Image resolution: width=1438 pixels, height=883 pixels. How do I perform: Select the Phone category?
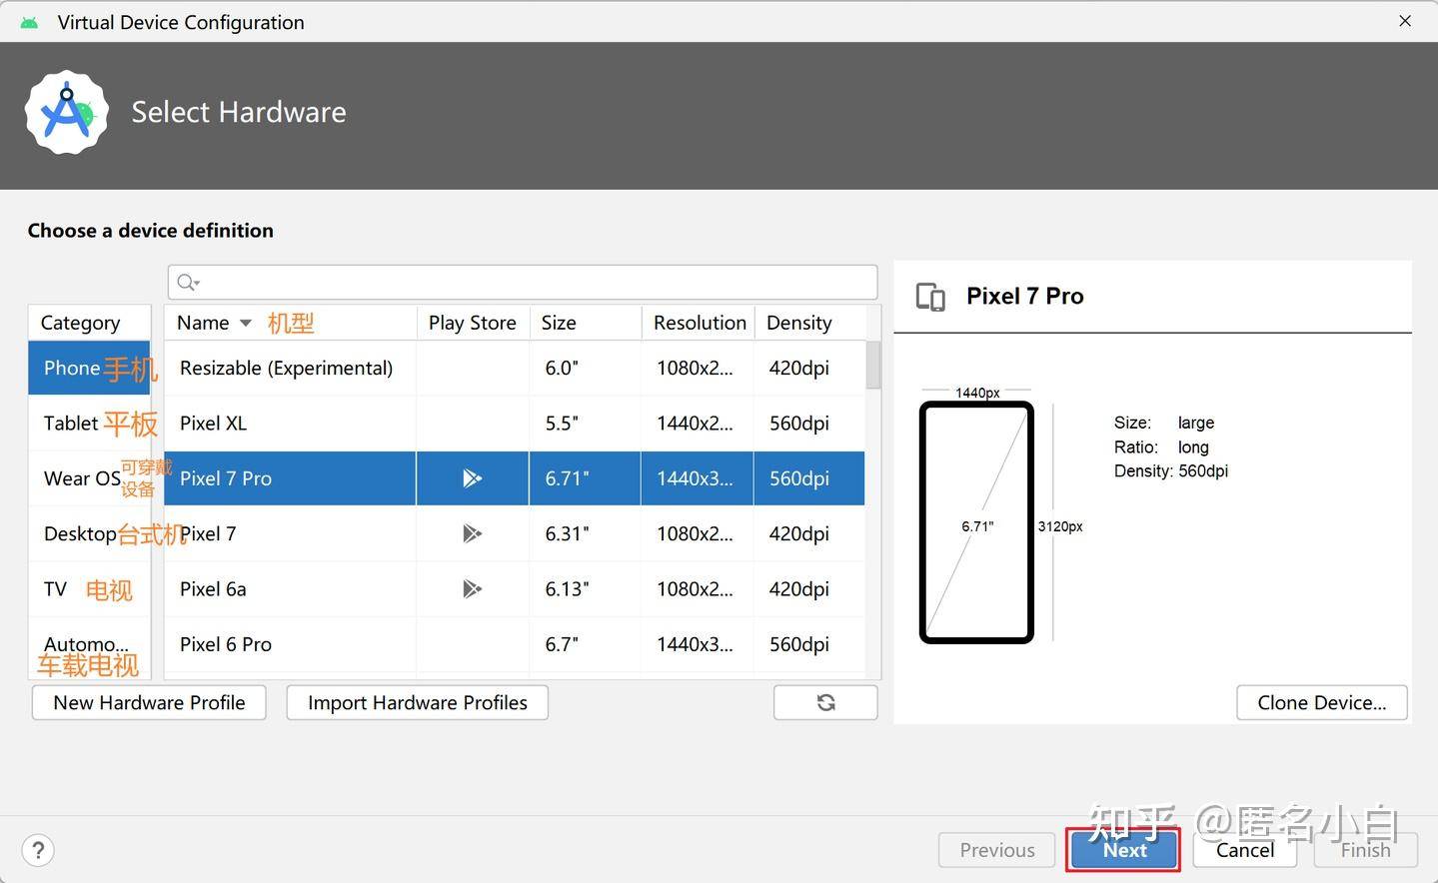(x=89, y=368)
